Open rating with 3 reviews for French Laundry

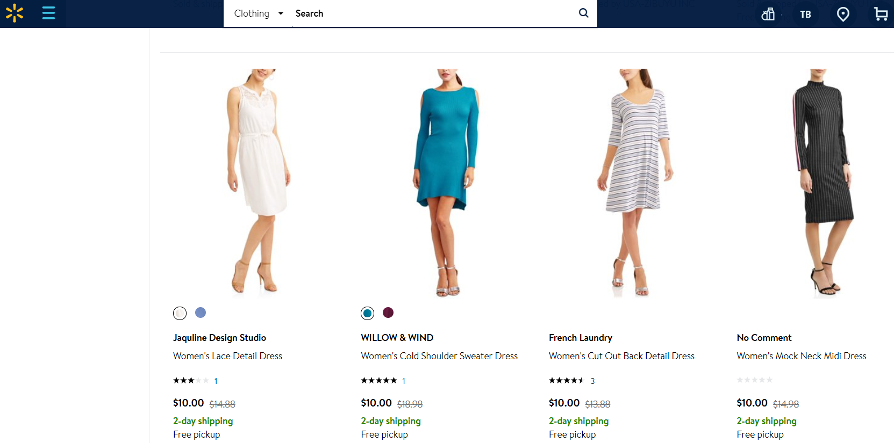(x=571, y=381)
